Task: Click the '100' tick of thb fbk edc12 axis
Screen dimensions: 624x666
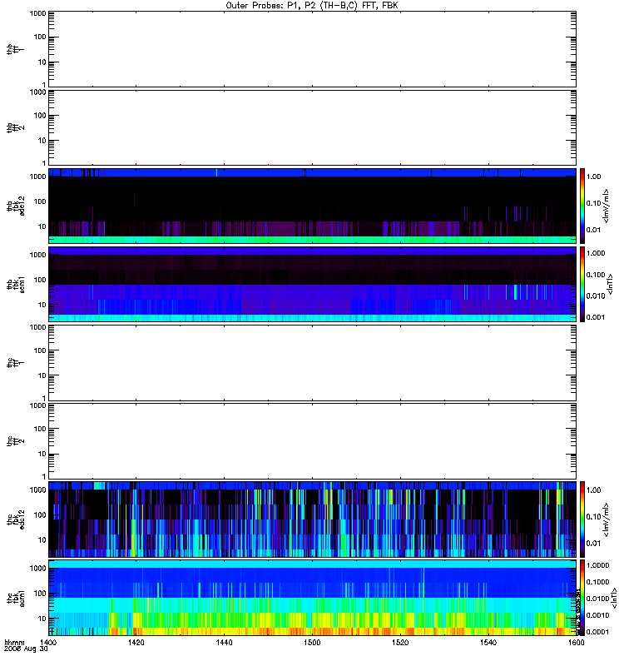Action: pos(40,201)
